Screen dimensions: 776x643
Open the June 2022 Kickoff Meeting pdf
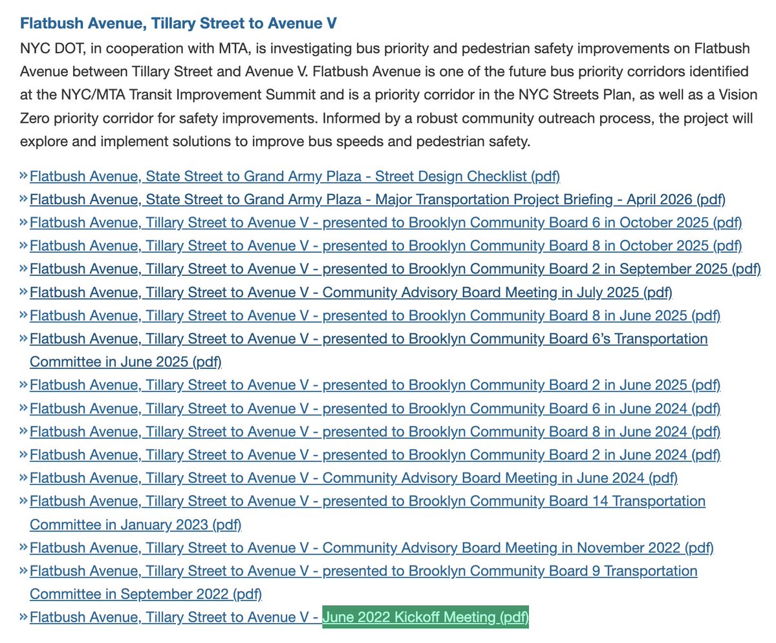tap(279, 618)
